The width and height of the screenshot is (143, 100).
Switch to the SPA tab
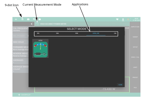coord(38,33)
